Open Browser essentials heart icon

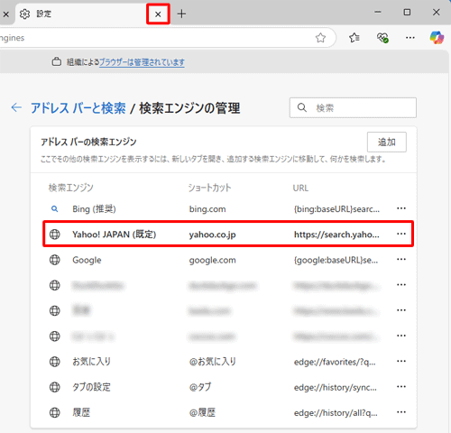coord(382,38)
